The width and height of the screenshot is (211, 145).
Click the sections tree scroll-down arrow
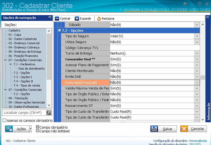point(49,105)
